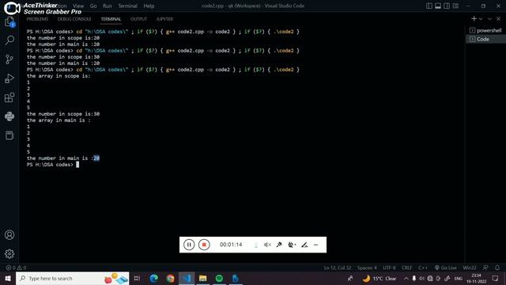Switch to the PROBLEMS tab
Image resolution: width=506 pixels, height=285 pixels.
click(x=37, y=19)
